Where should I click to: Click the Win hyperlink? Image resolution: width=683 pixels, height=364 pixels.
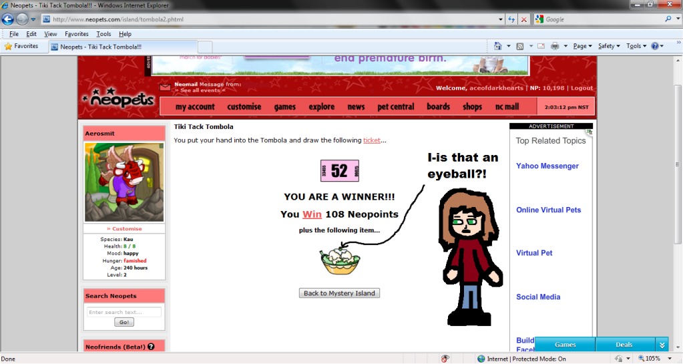312,214
